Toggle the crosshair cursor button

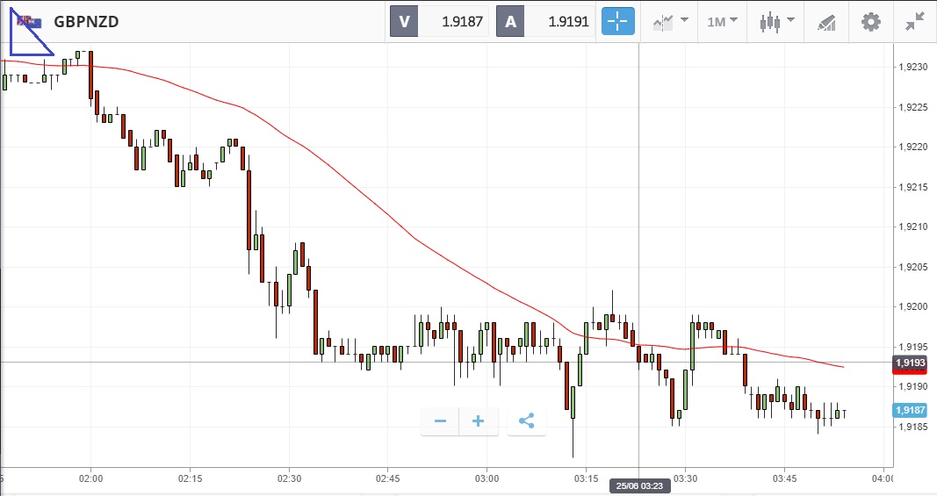[617, 22]
